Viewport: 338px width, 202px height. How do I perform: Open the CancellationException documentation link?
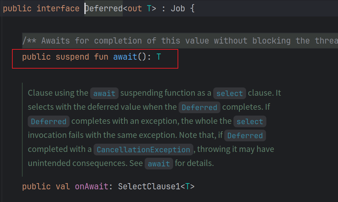[x=143, y=150]
